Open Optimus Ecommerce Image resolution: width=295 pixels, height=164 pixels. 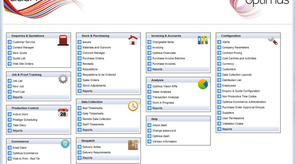[25, 153]
